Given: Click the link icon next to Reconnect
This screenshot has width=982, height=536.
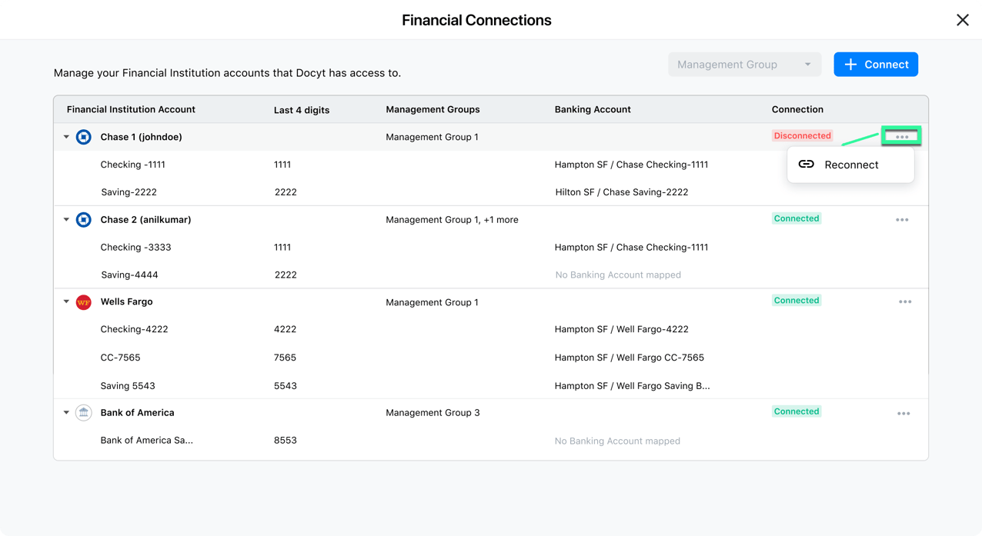Looking at the screenshot, I should 806,164.
